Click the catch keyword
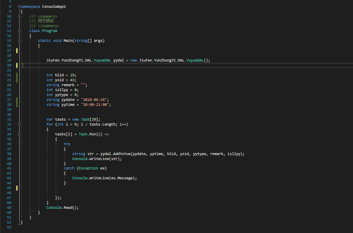The width and height of the screenshot is (353, 233). click(x=69, y=168)
